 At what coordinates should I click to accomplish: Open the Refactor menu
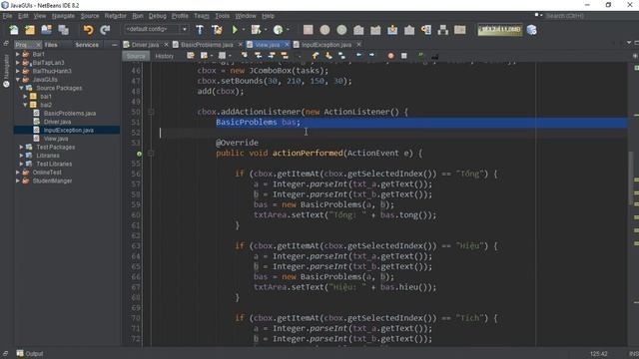[x=116, y=16]
